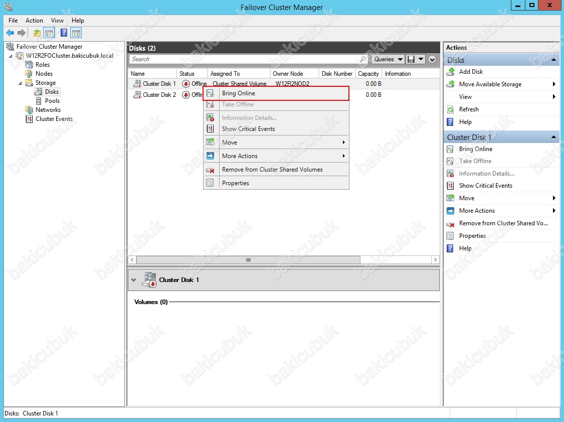Collapse the Cluster Disk 1 actions section
This screenshot has height=422, width=564.
tap(554, 137)
